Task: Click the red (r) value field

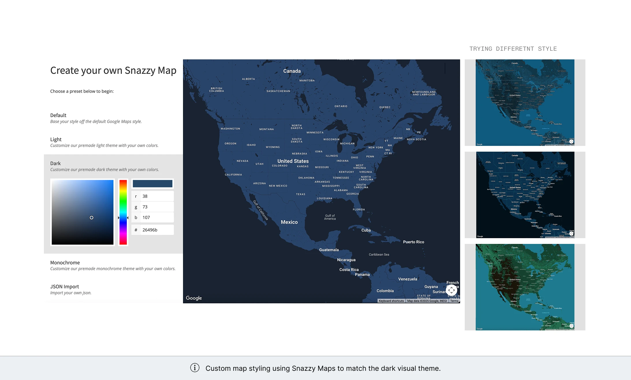Action: tap(157, 196)
